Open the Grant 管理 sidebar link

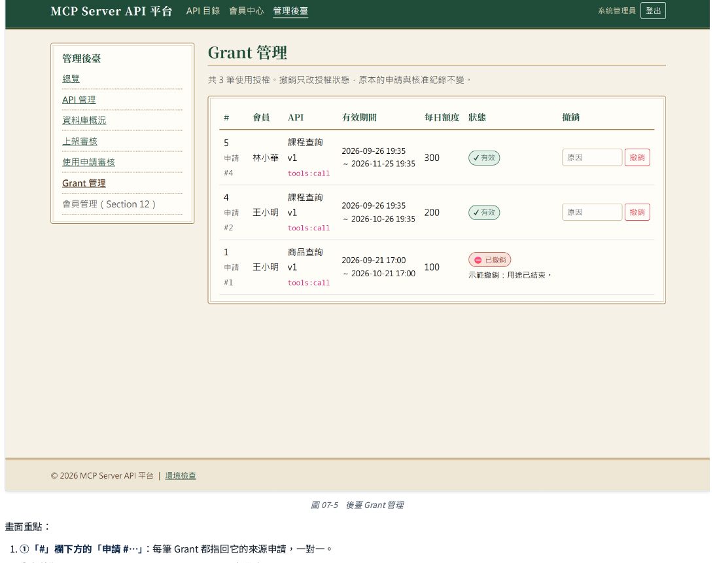(x=84, y=183)
